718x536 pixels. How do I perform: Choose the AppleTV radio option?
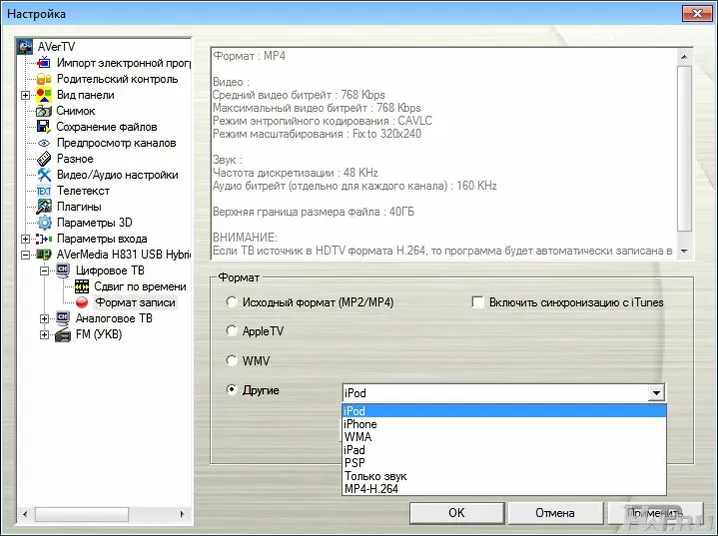pyautogui.click(x=233, y=330)
